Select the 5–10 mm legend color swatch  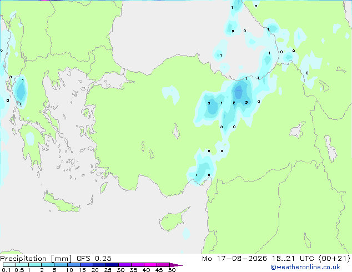(x=61, y=265)
